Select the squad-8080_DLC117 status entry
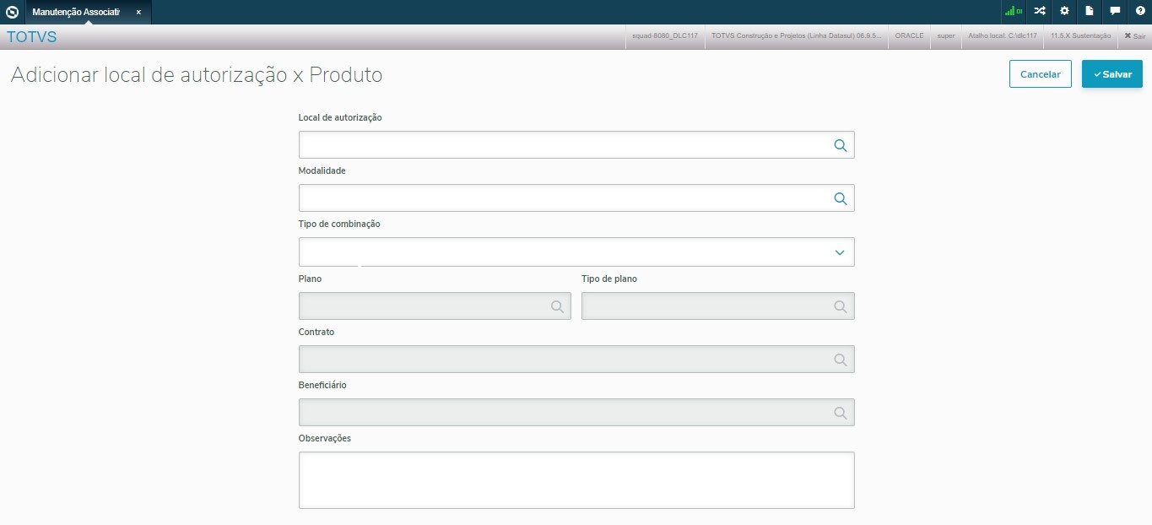The width and height of the screenshot is (1152, 525). [x=664, y=36]
